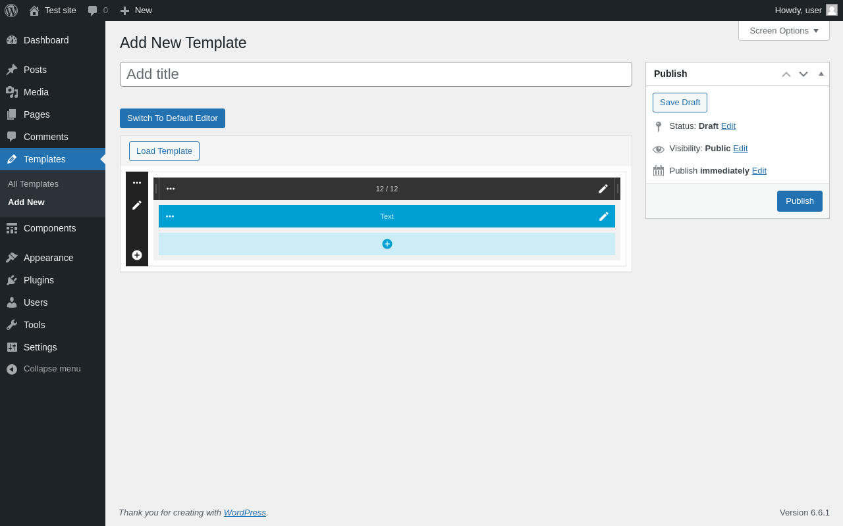Open Users menu item
Viewport: 843px width, 526px height.
coord(53,302)
